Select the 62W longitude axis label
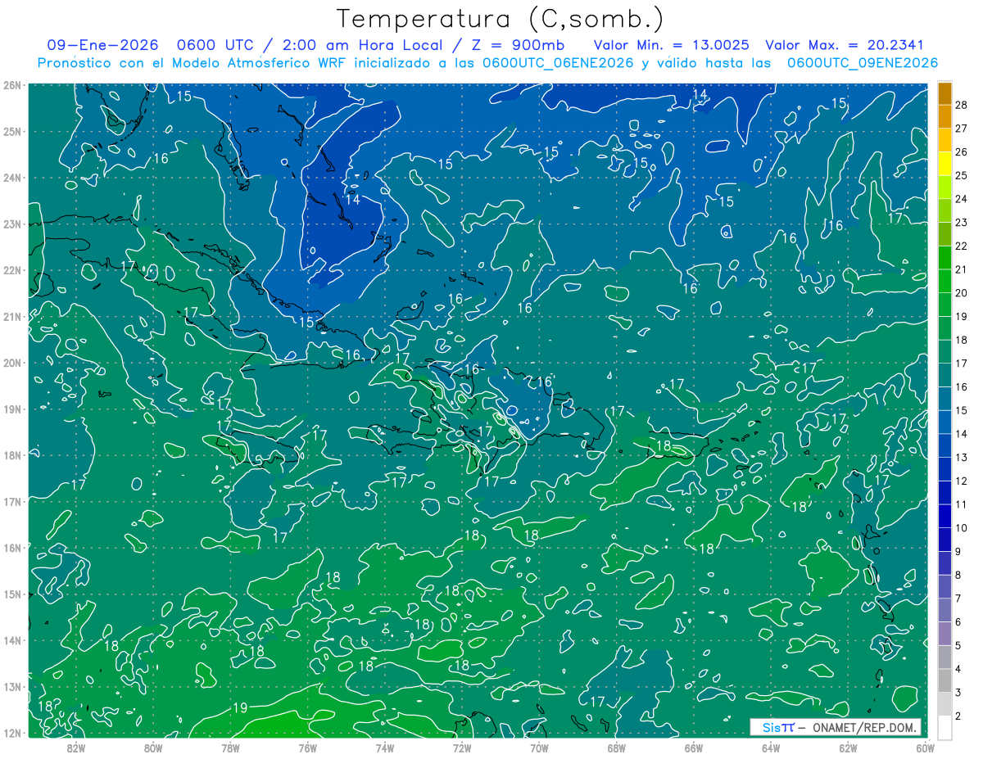 [849, 748]
